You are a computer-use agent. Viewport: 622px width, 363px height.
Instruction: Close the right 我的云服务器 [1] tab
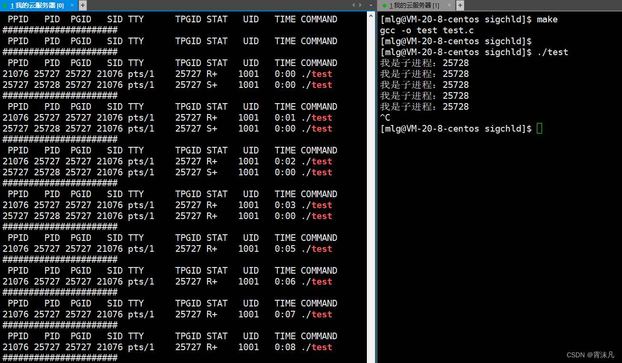click(449, 5)
